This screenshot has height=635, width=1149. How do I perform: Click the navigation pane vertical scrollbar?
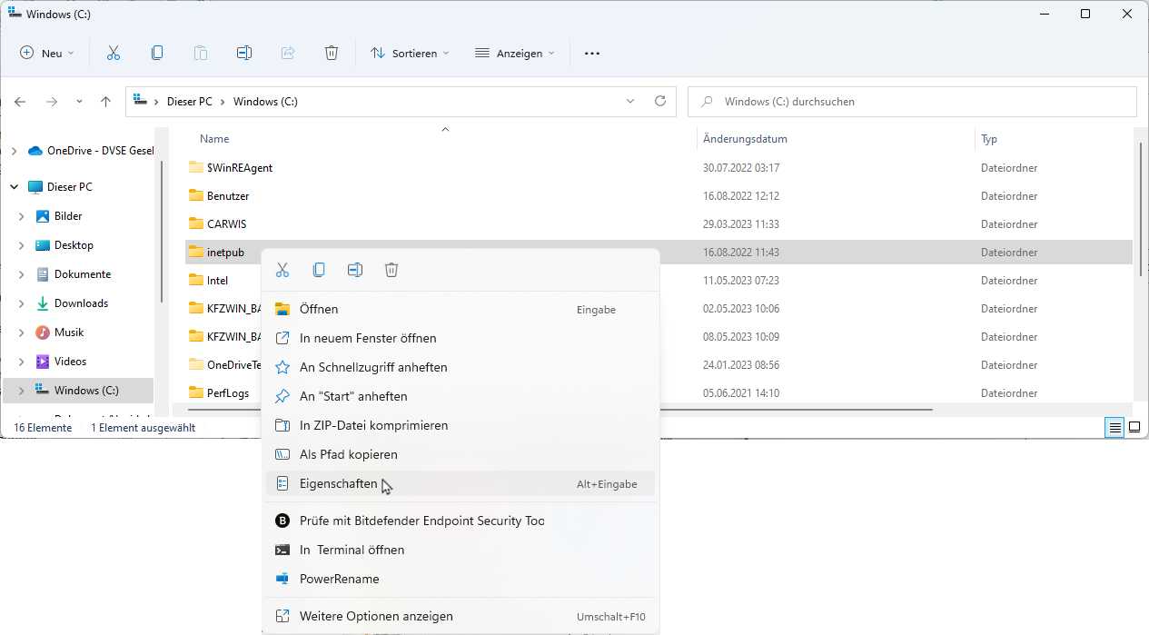[162, 232]
